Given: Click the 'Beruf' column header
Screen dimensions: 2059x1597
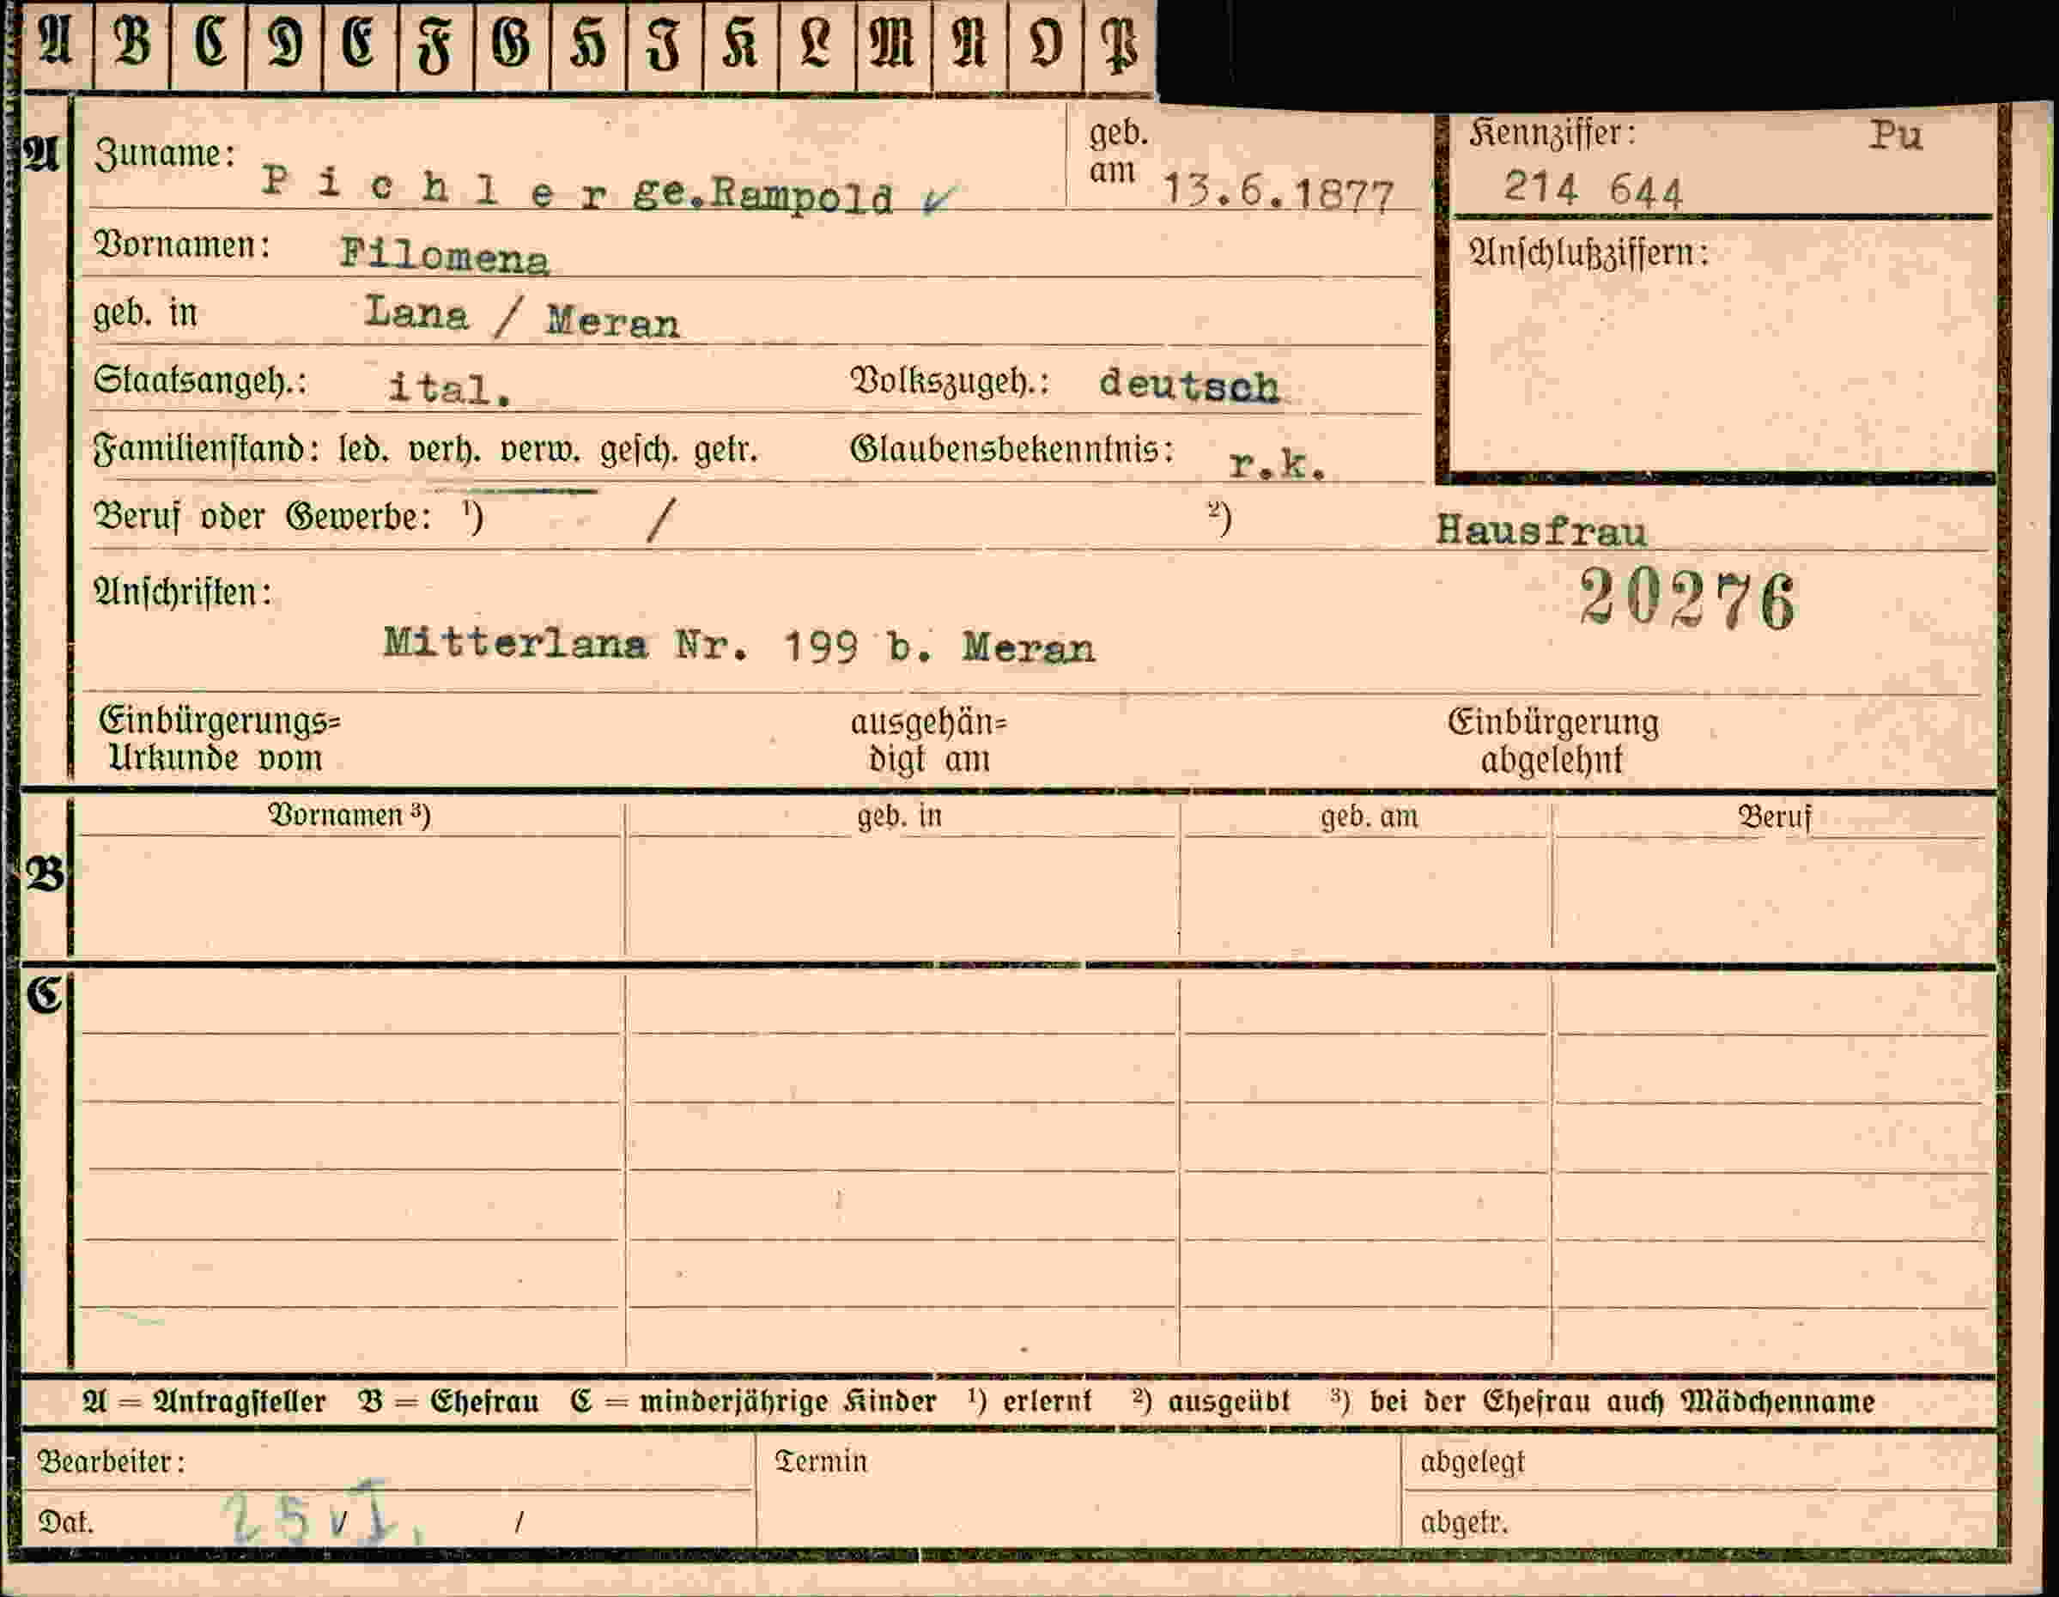Looking at the screenshot, I should coord(1776,817).
